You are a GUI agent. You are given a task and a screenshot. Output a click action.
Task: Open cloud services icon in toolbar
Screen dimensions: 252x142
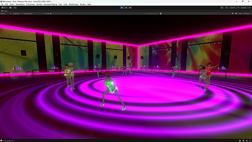[x=10, y=8]
